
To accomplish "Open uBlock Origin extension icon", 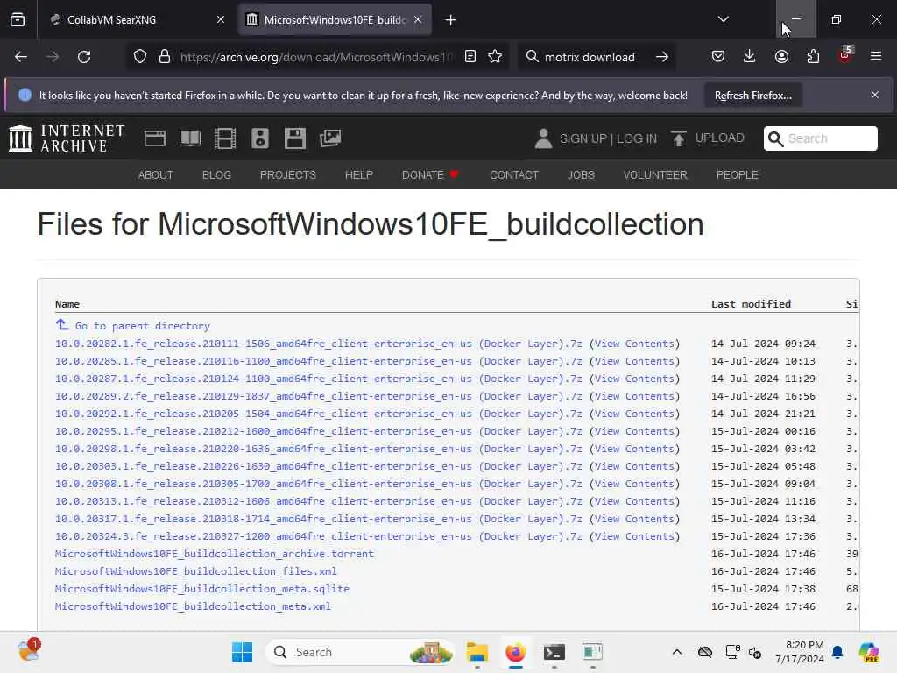I will [x=845, y=55].
